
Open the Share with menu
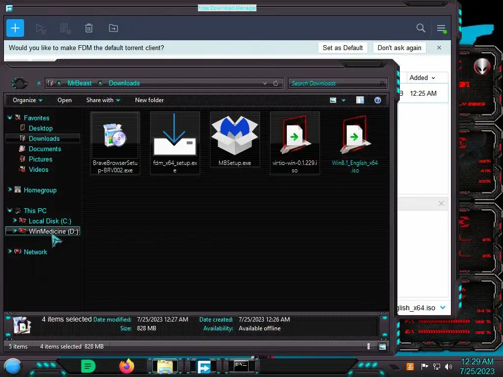tap(103, 100)
